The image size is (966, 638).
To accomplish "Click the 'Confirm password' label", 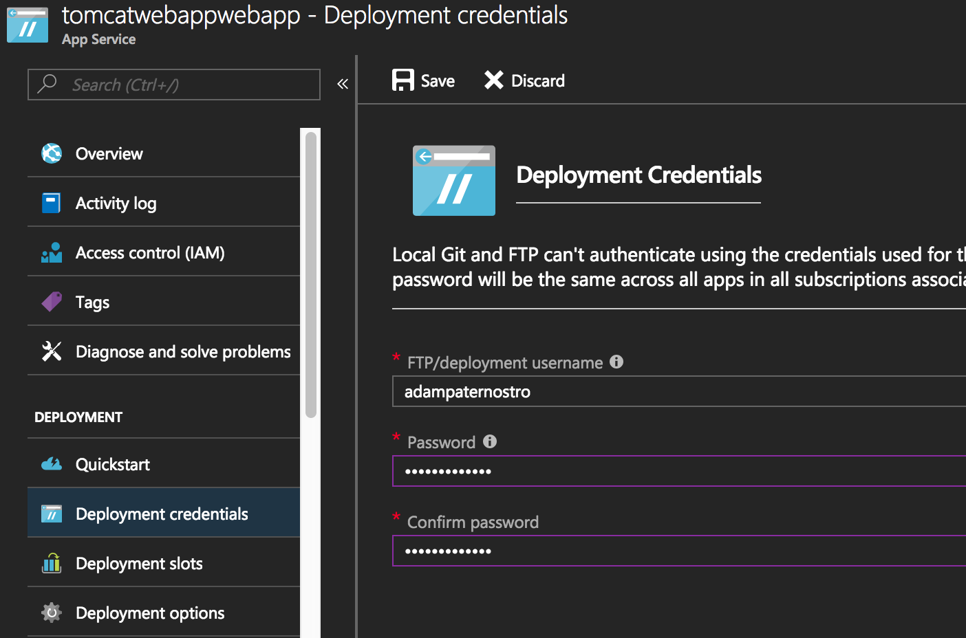I will [x=473, y=522].
